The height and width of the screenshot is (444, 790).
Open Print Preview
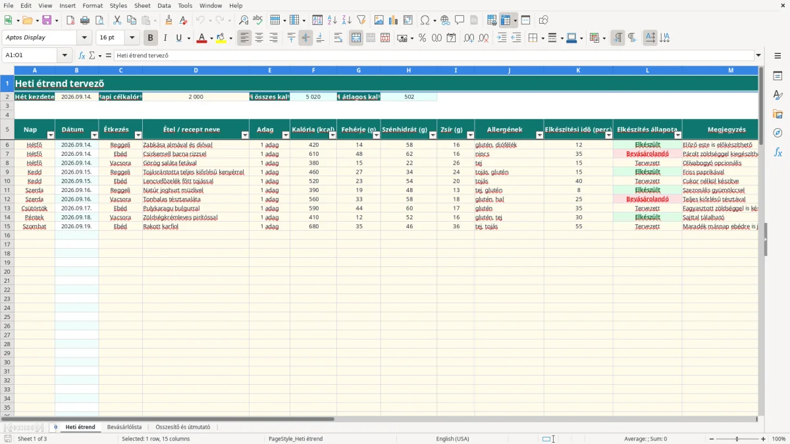[98, 20]
